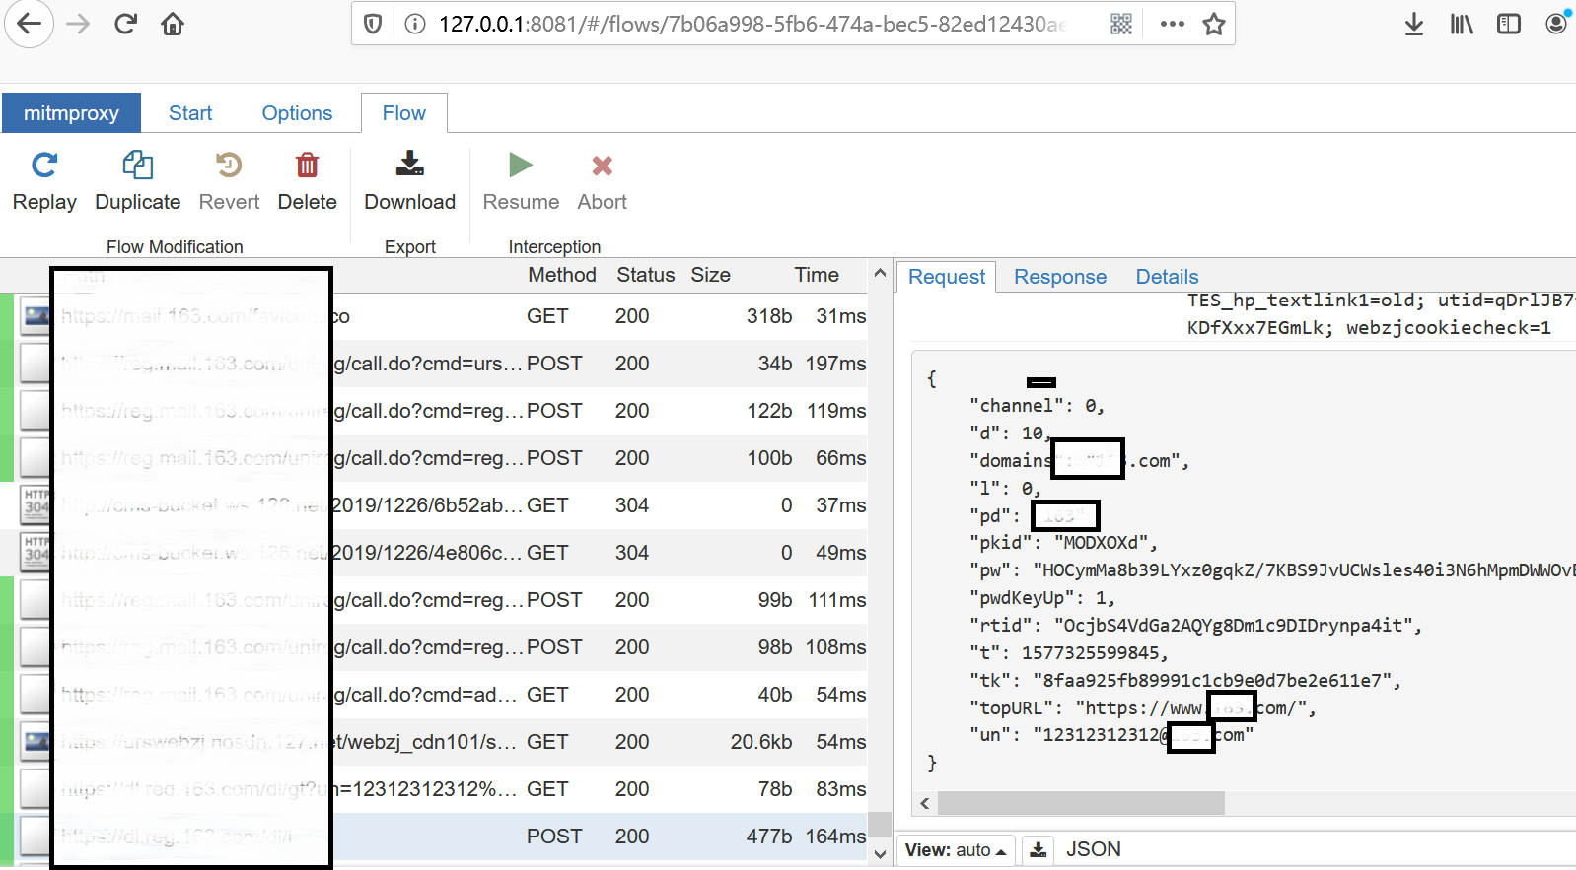The width and height of the screenshot is (1576, 870).
Task: Select the POST flow with size 100b
Action: [x=434, y=458]
